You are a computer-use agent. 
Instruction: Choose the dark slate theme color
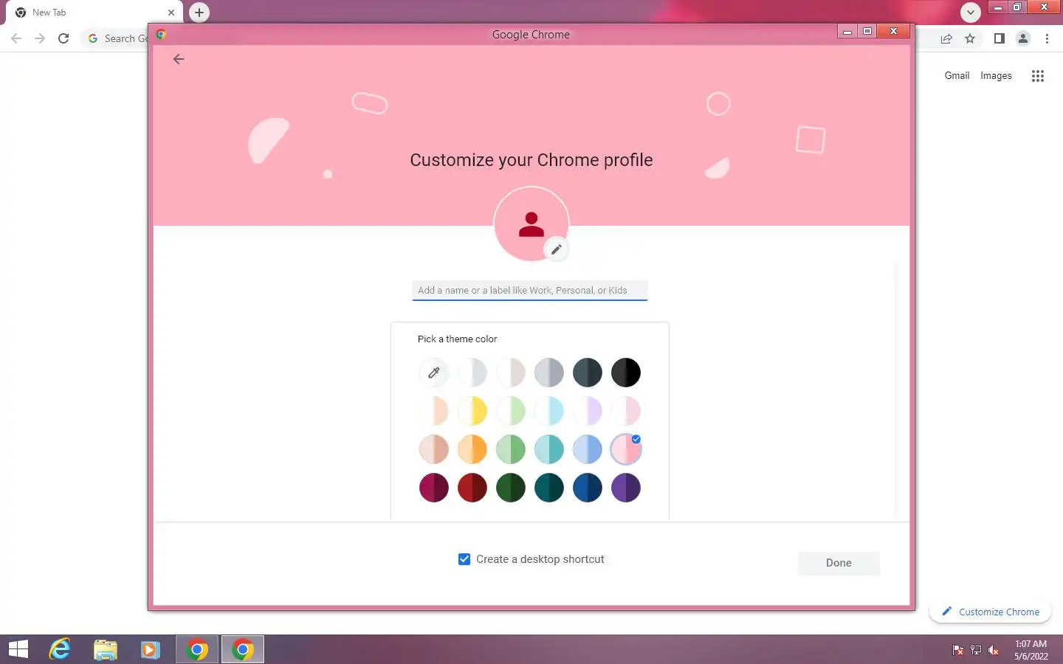tap(588, 373)
